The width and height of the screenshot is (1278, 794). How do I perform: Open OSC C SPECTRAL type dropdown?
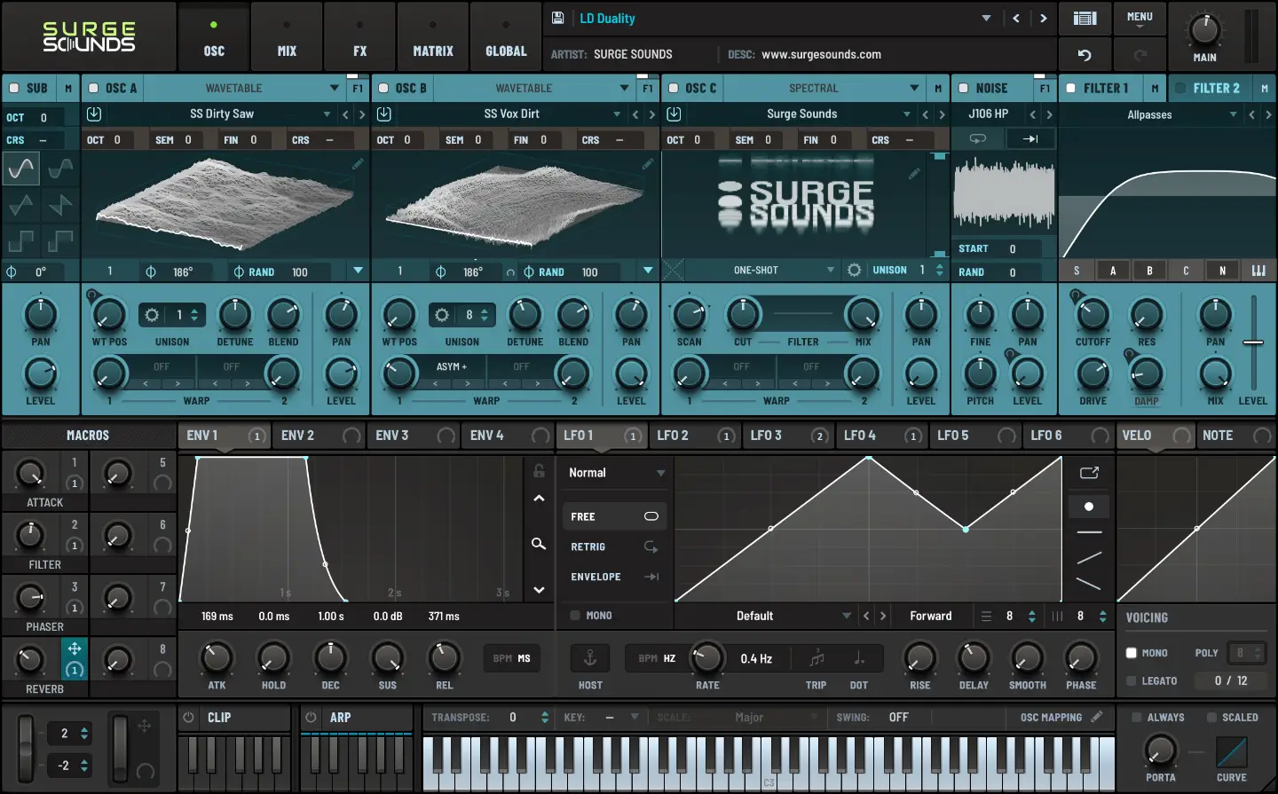[x=914, y=88]
